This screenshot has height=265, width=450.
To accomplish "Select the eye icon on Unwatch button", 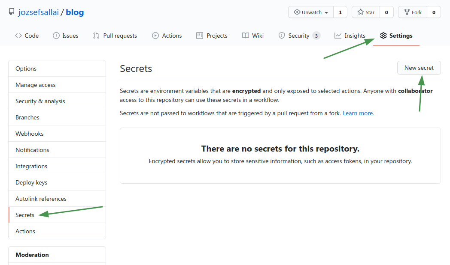I will pyautogui.click(x=298, y=12).
